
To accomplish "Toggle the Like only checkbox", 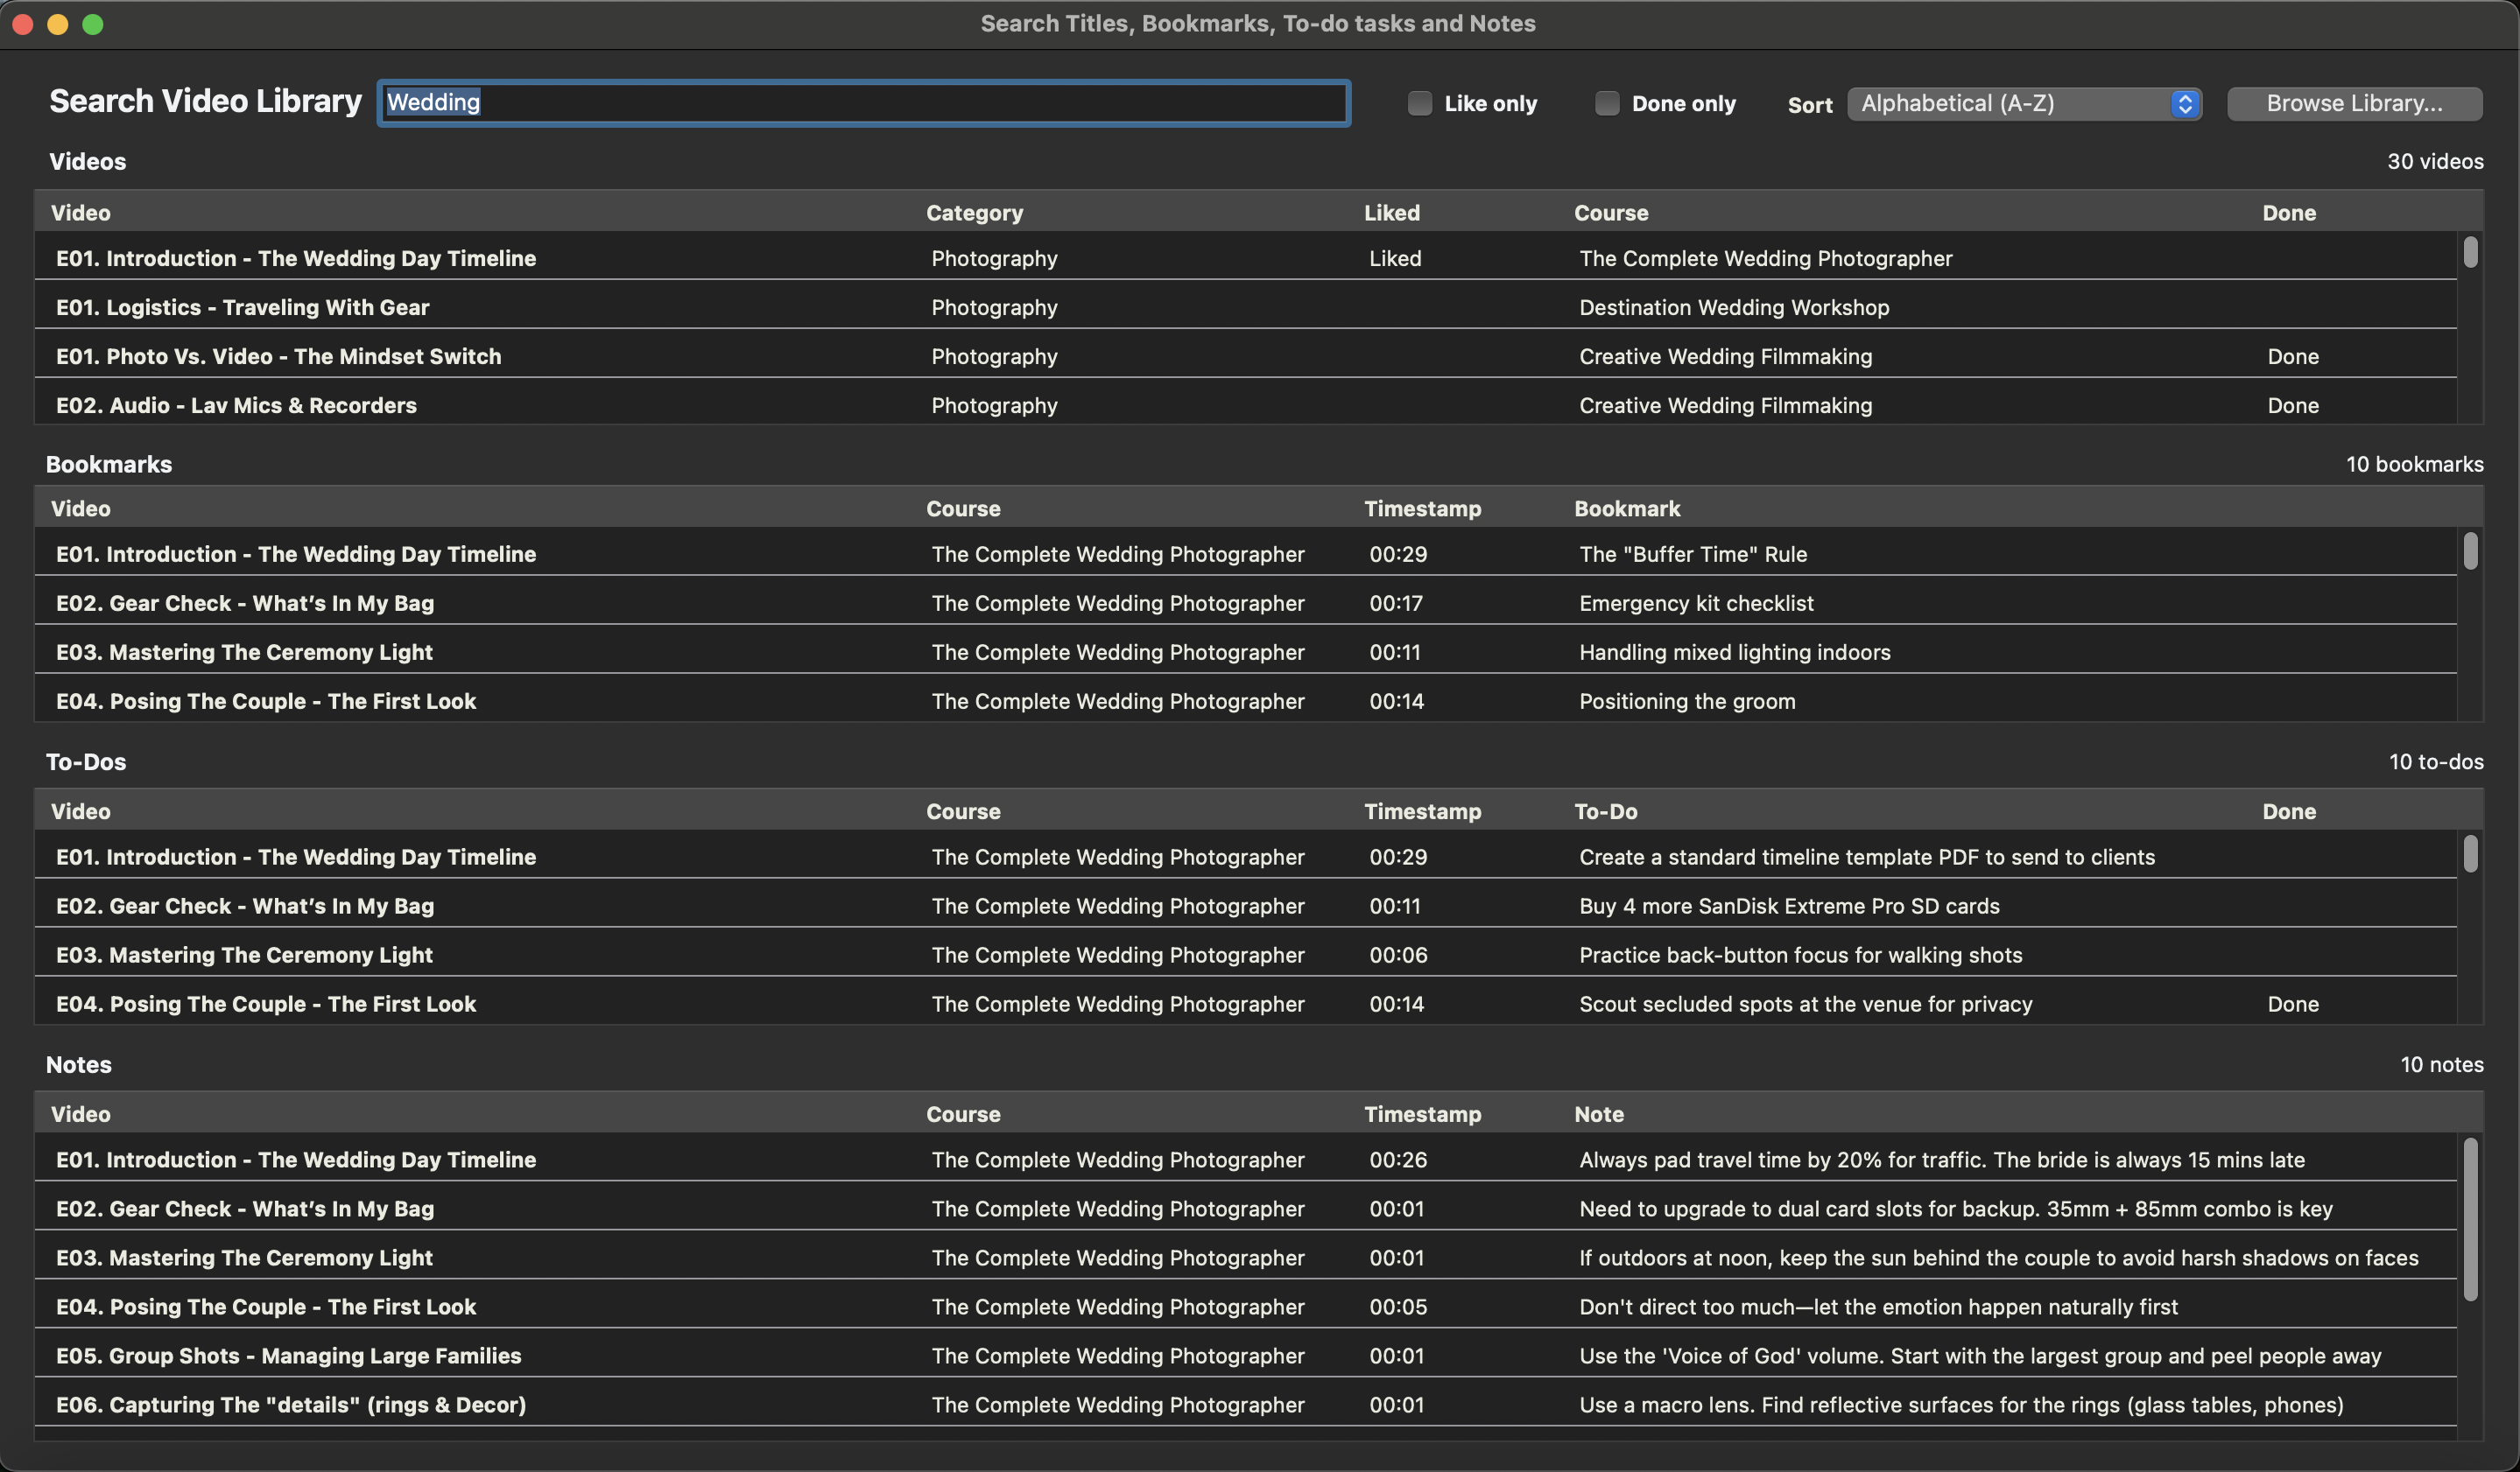I will point(1419,103).
